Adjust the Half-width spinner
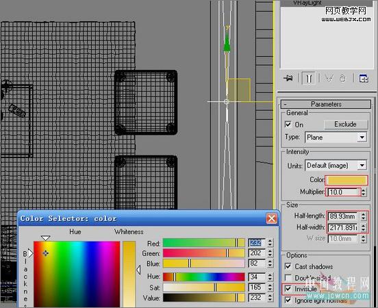The width and height of the screenshot is (378, 308). 364,227
